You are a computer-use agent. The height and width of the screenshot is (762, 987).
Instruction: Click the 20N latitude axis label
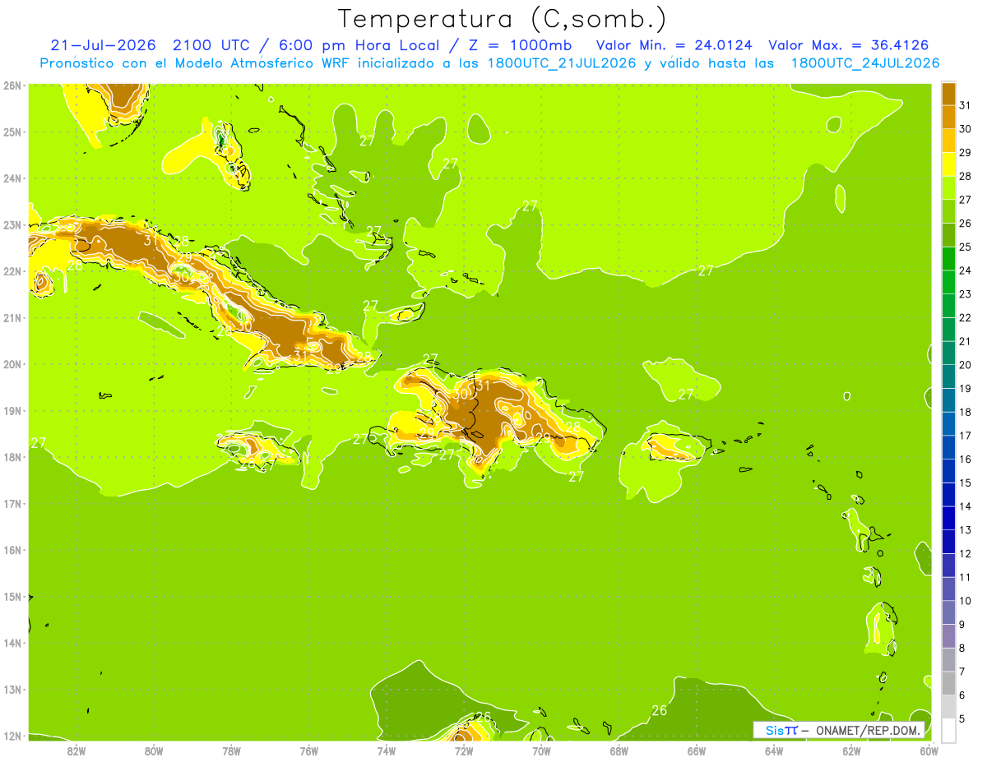click(12, 364)
